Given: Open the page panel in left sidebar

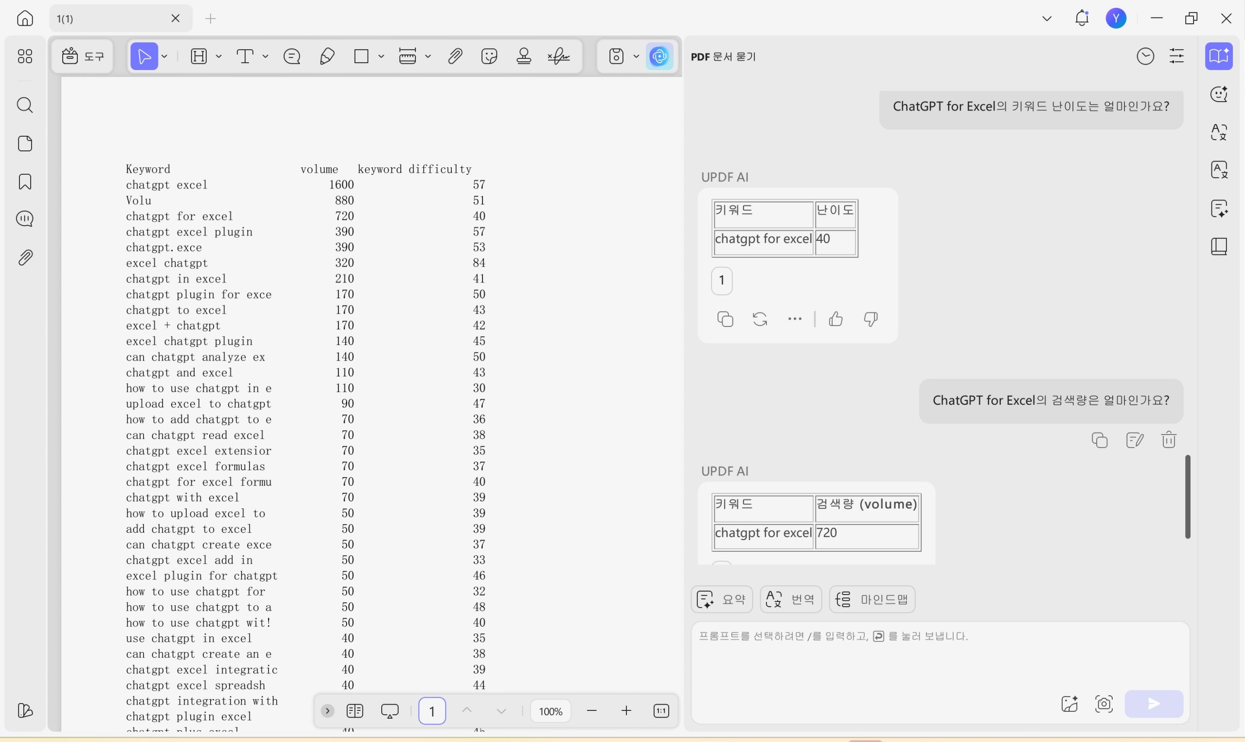Looking at the screenshot, I should pos(25,144).
